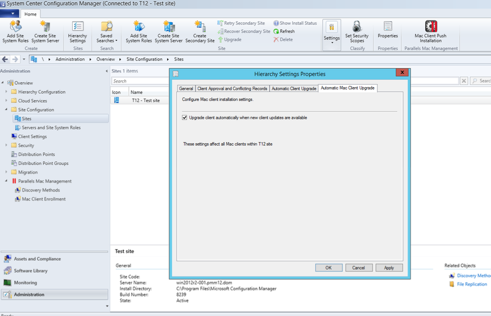Refresh the Sites list
491x316 pixels.
[284, 31]
